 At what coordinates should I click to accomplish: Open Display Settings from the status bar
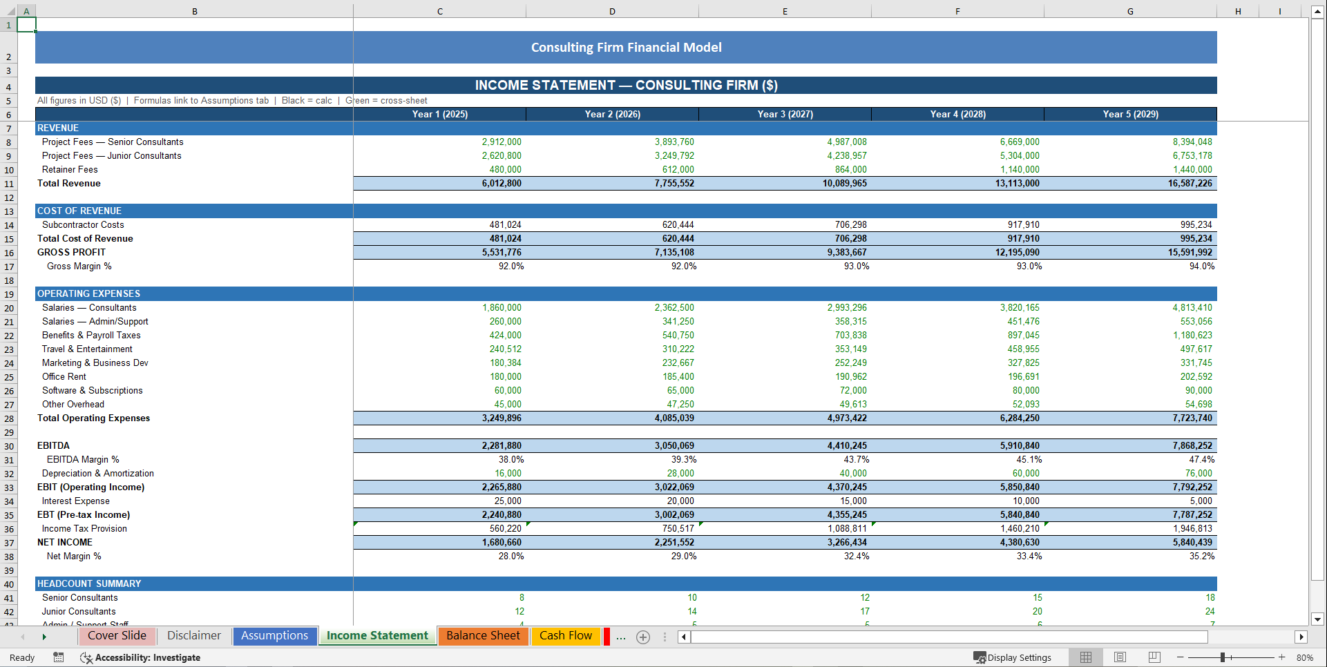pyautogui.click(x=1013, y=657)
